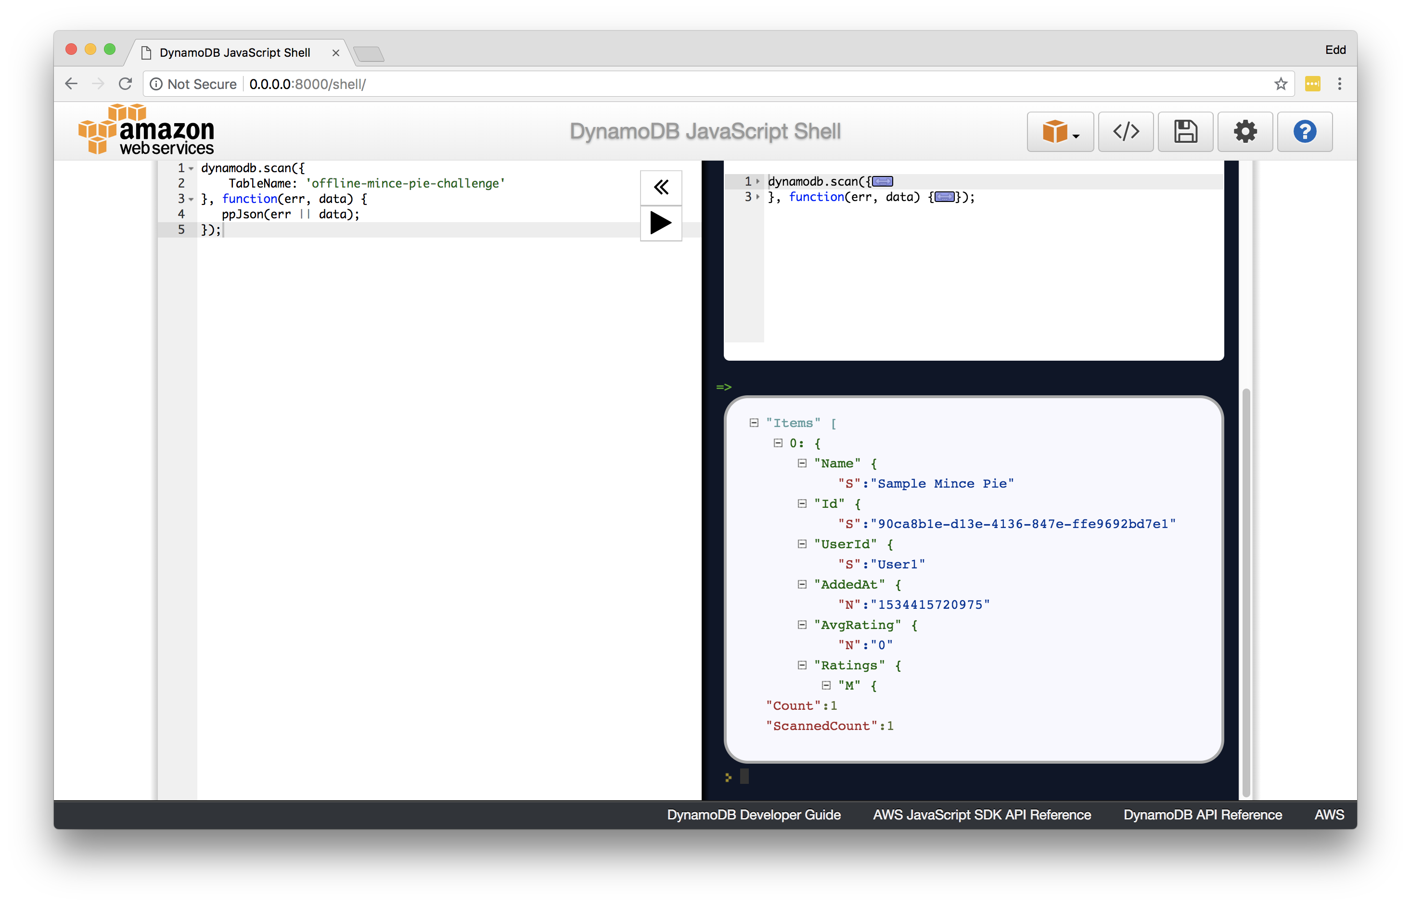Viewport: 1411px width, 906px height.
Task: Click the Edd profile name
Action: [x=1334, y=50]
